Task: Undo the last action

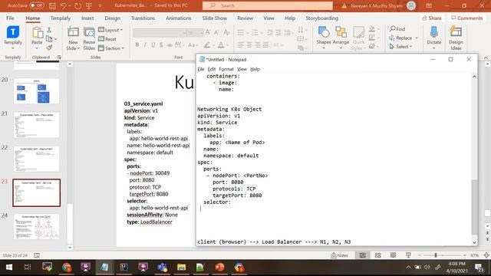Action: point(64,5)
